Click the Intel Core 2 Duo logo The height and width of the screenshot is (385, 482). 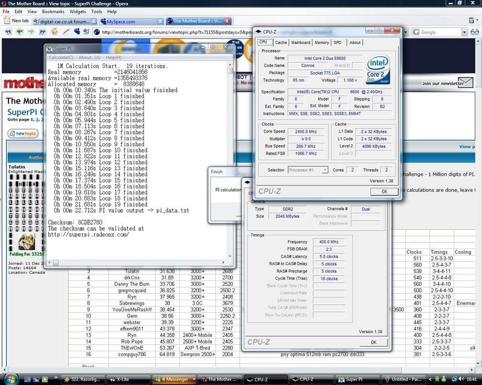(378, 69)
